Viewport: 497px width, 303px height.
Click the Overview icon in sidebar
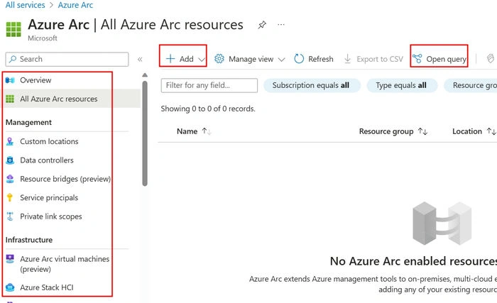10,80
